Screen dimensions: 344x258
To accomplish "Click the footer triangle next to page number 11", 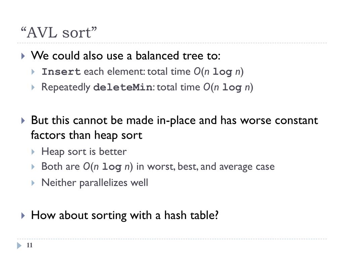I will click(19, 246).
